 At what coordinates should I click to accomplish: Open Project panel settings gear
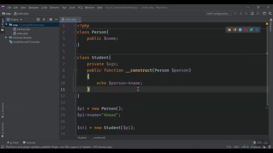(x=51, y=20)
